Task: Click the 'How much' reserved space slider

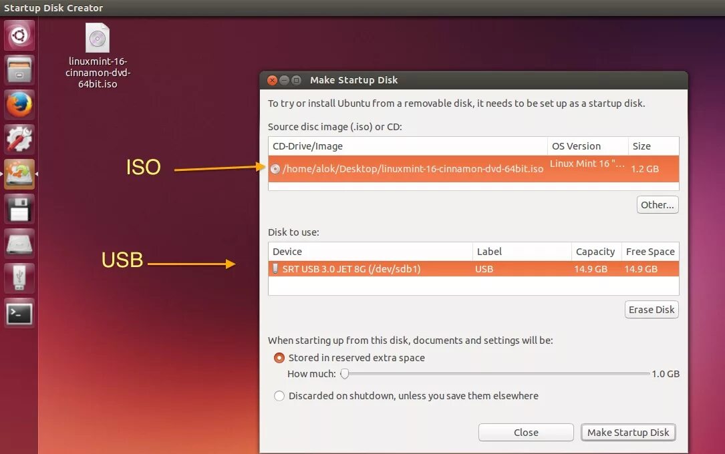Action: click(494, 374)
